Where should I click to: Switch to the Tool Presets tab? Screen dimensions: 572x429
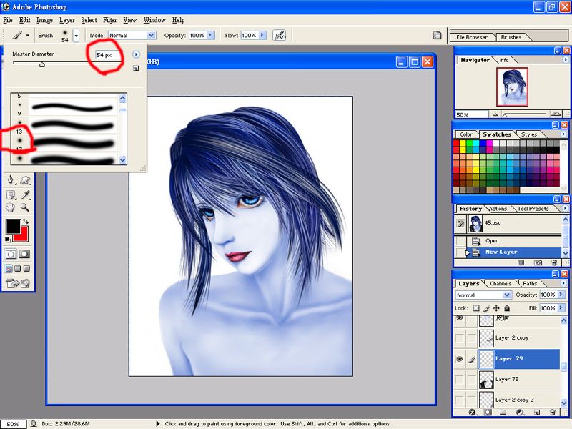coord(533,209)
